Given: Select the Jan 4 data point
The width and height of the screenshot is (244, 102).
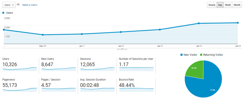Looking at the screenshot, I should pos(199,23).
